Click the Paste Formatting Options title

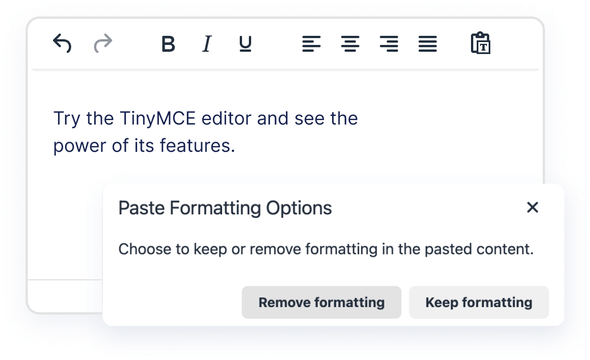coord(224,208)
